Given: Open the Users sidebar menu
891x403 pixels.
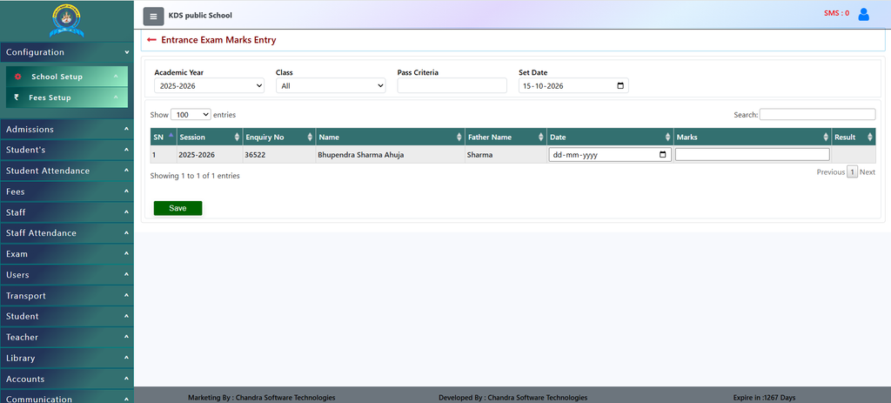Looking at the screenshot, I should (x=67, y=274).
